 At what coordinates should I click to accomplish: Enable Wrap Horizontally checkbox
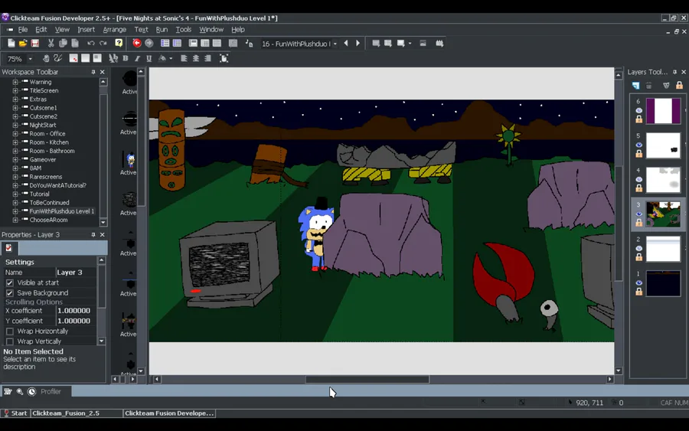(10, 331)
